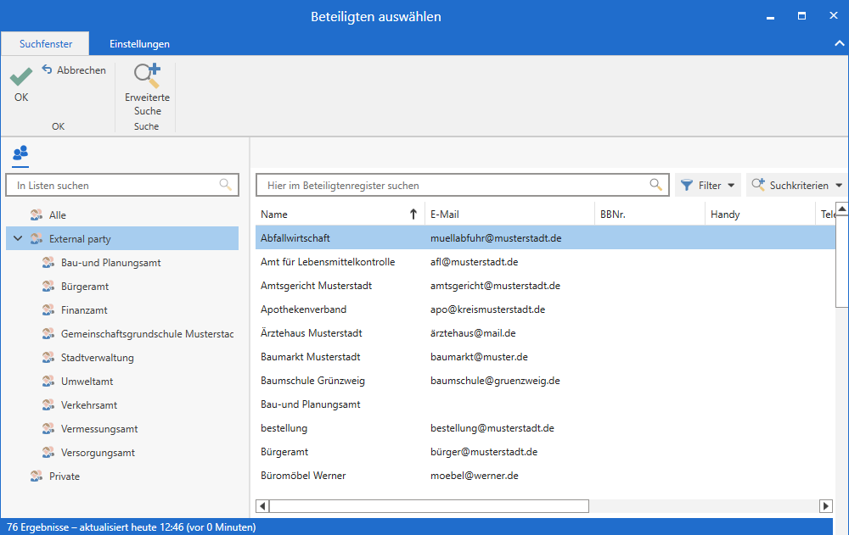Screen dimensions: 849x535
Task: Switch to the Suchfenster tab
Action: pyautogui.click(x=46, y=44)
